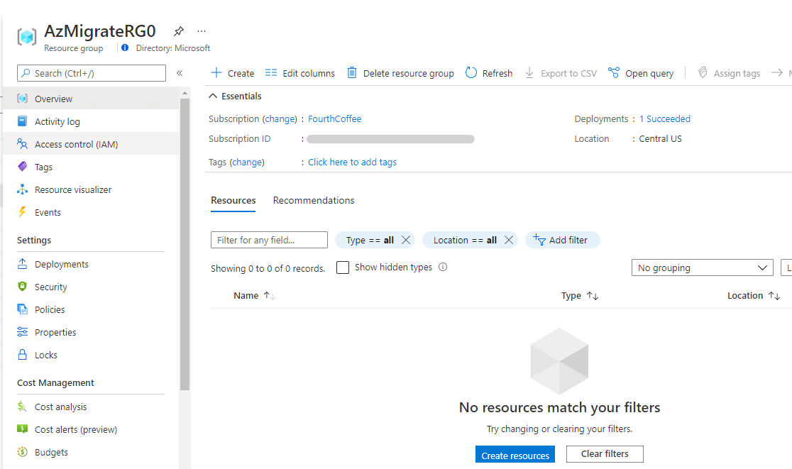Open Access control (IAM) menu item
The image size is (792, 469).
[76, 144]
